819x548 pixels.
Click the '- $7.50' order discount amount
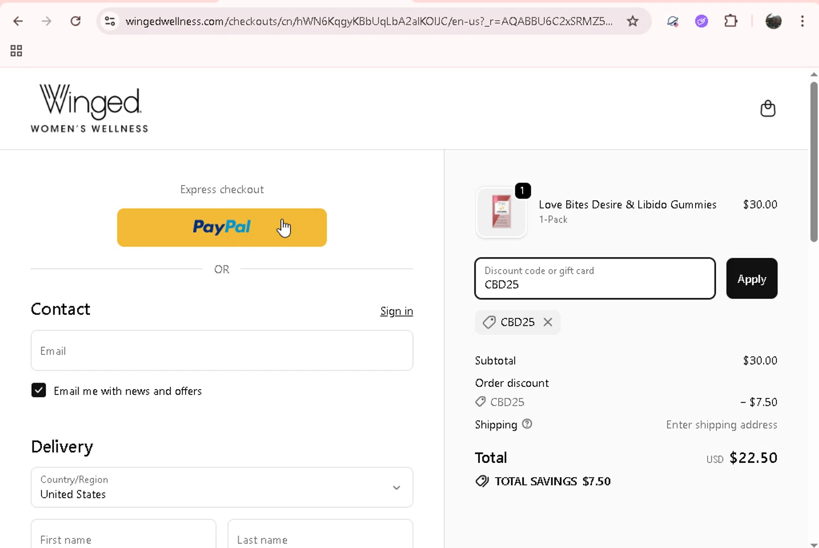coord(758,402)
